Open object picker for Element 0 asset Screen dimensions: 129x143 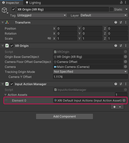124,100
